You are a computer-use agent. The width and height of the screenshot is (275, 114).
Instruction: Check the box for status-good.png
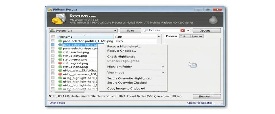53,63
